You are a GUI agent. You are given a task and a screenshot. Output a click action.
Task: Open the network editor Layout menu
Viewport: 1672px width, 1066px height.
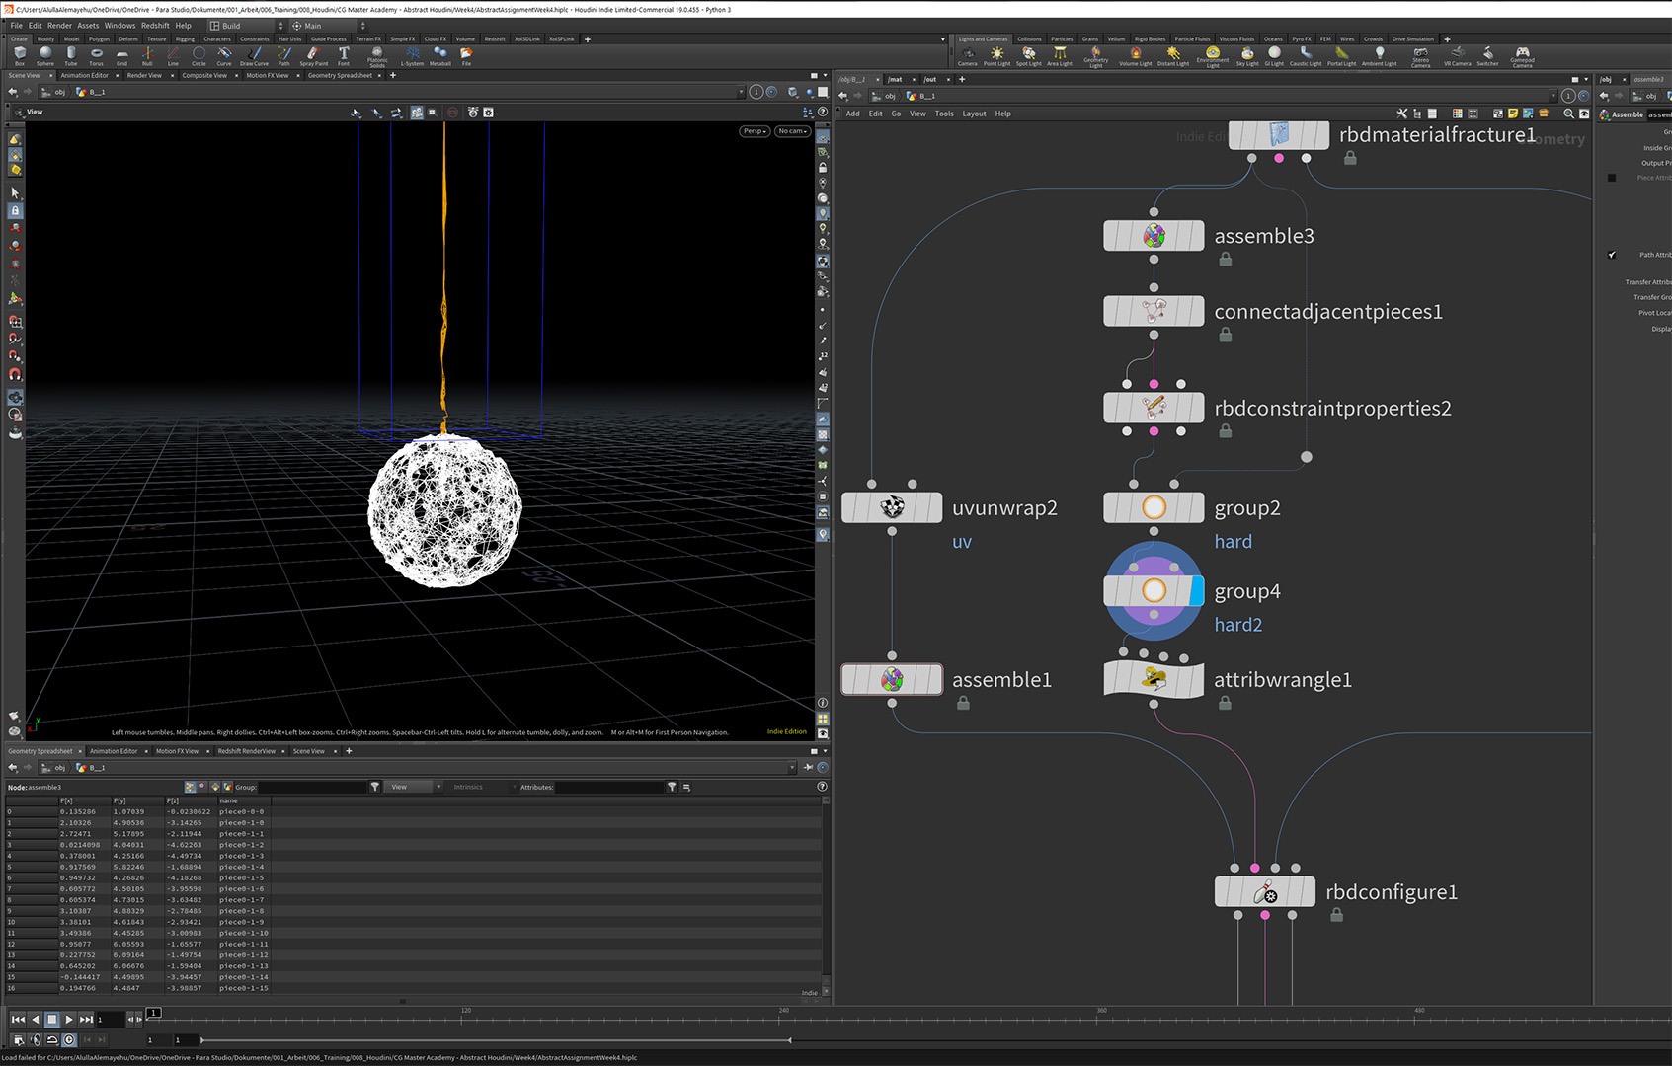click(x=974, y=114)
